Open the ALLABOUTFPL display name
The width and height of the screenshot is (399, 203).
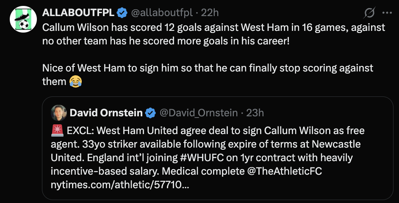[x=78, y=13]
